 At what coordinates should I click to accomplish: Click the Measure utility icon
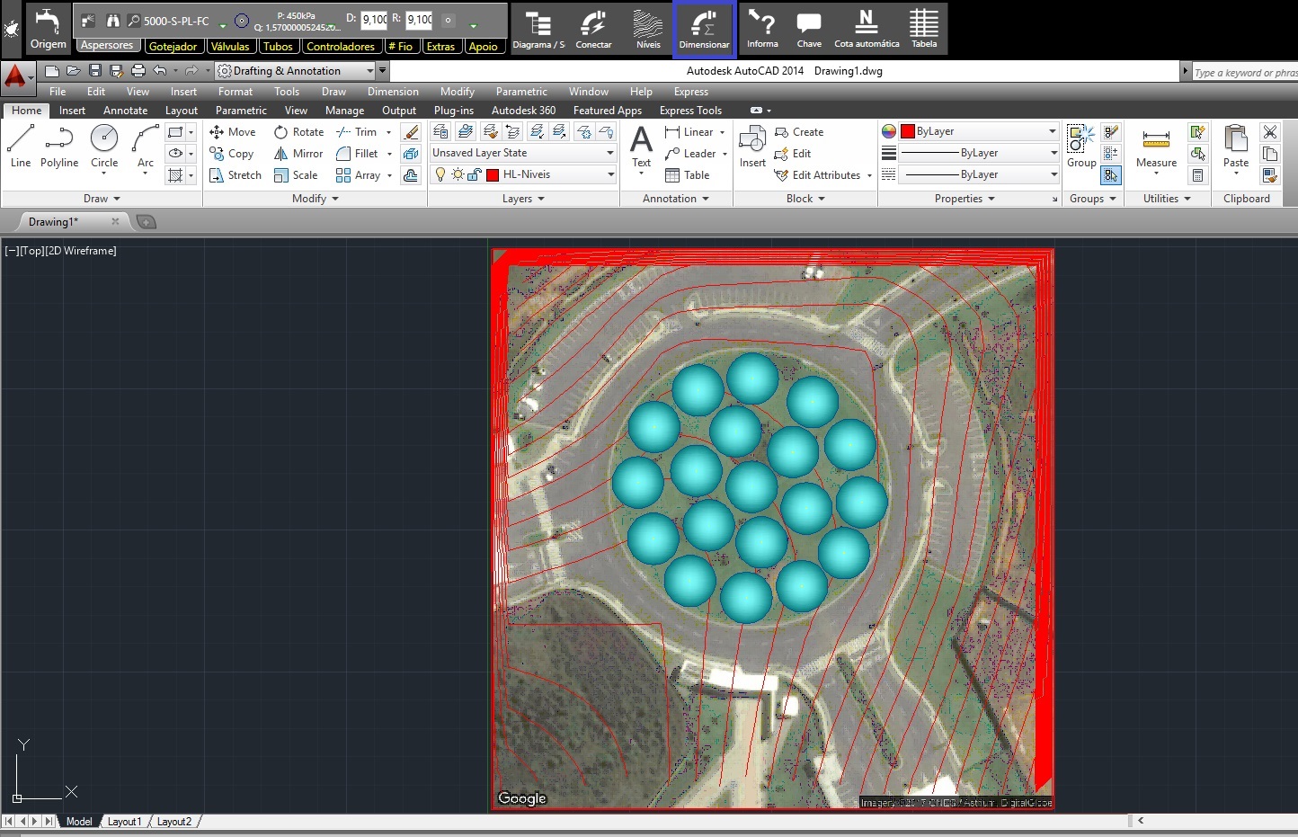click(x=1156, y=147)
